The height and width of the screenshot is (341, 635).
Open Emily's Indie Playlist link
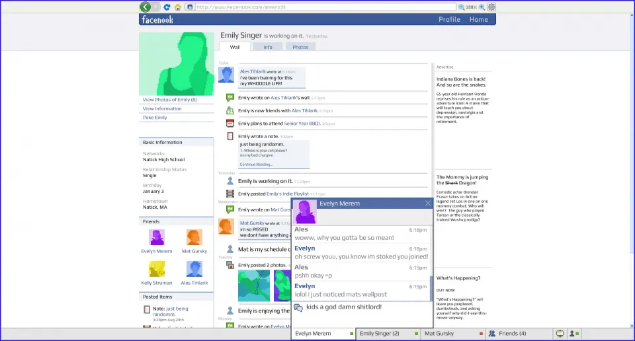click(288, 194)
